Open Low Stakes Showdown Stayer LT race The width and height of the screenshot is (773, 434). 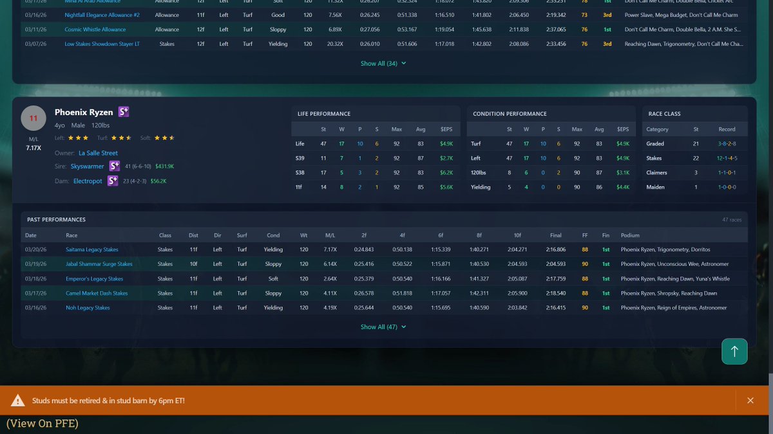(102, 44)
